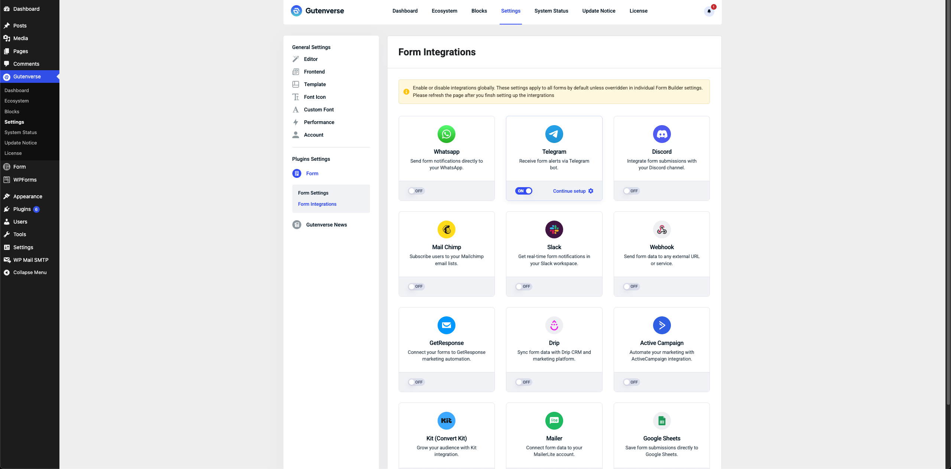This screenshot has height=469, width=951.
Task: Open the License header tab
Action: [x=638, y=11]
